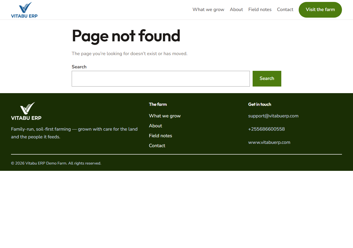
Task: Open the footer What we grow link
Action: (x=165, y=116)
